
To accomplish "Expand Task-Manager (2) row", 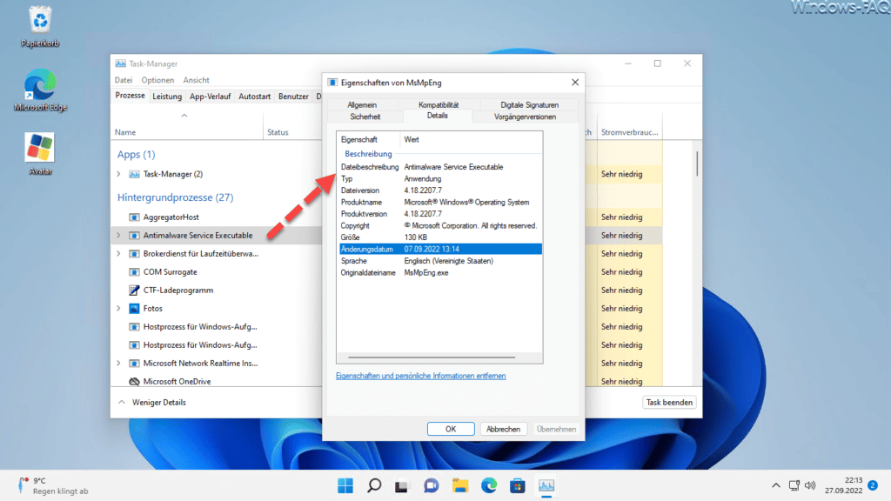I will coord(118,174).
